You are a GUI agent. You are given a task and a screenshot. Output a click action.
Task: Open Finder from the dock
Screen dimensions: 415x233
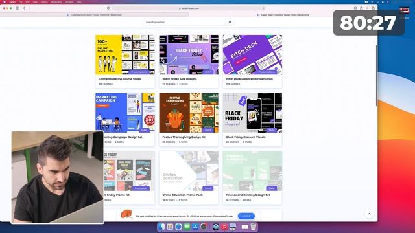click(x=161, y=227)
